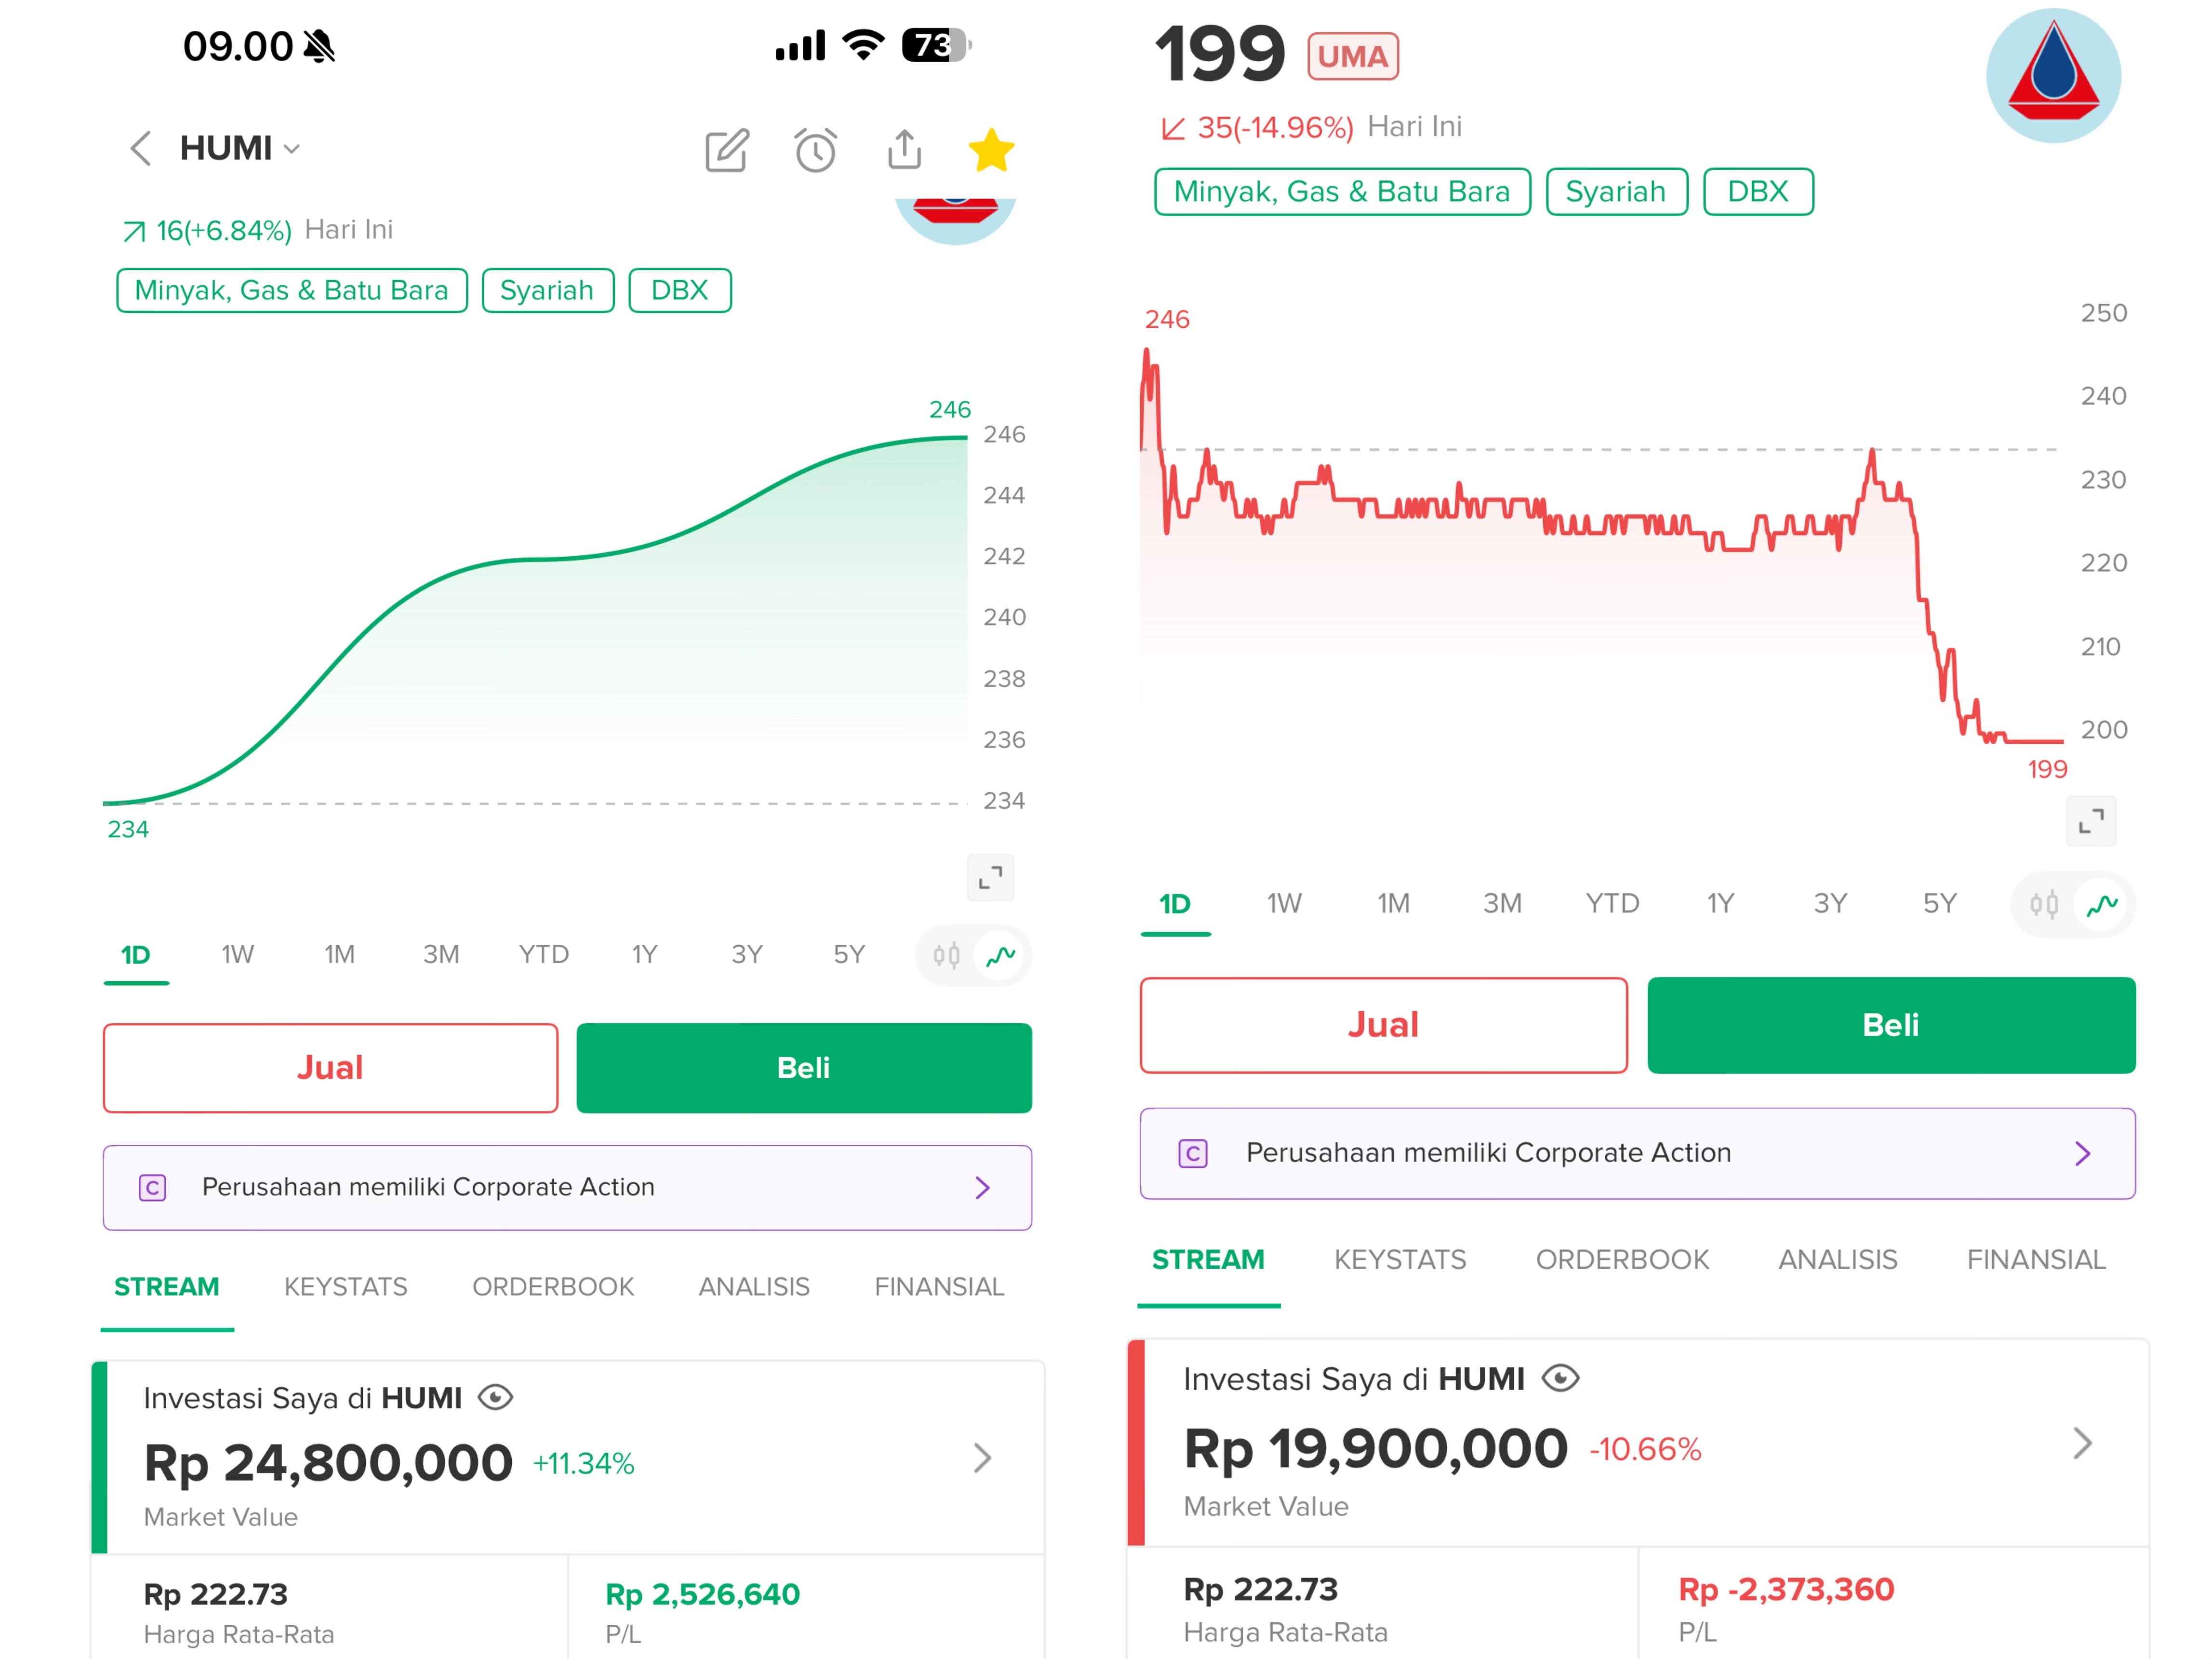Open right Investasi Saya details chevron

coord(2082,1443)
